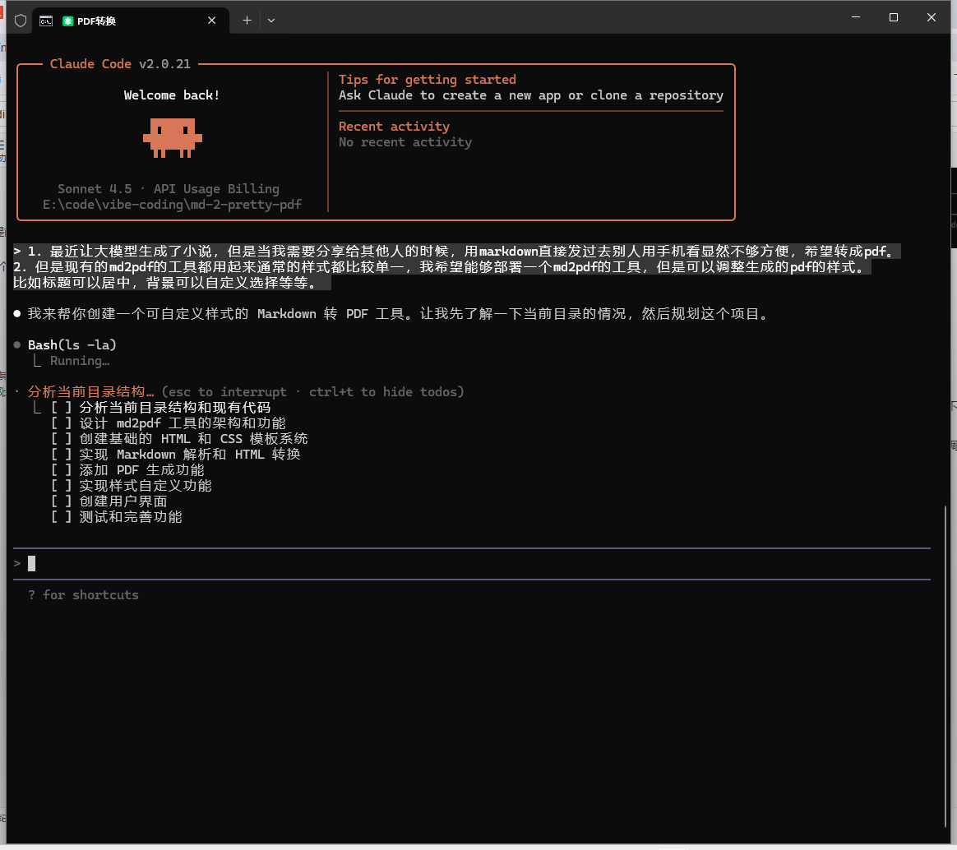
Task: Click the 'No recent activity' text
Action: coord(405,142)
